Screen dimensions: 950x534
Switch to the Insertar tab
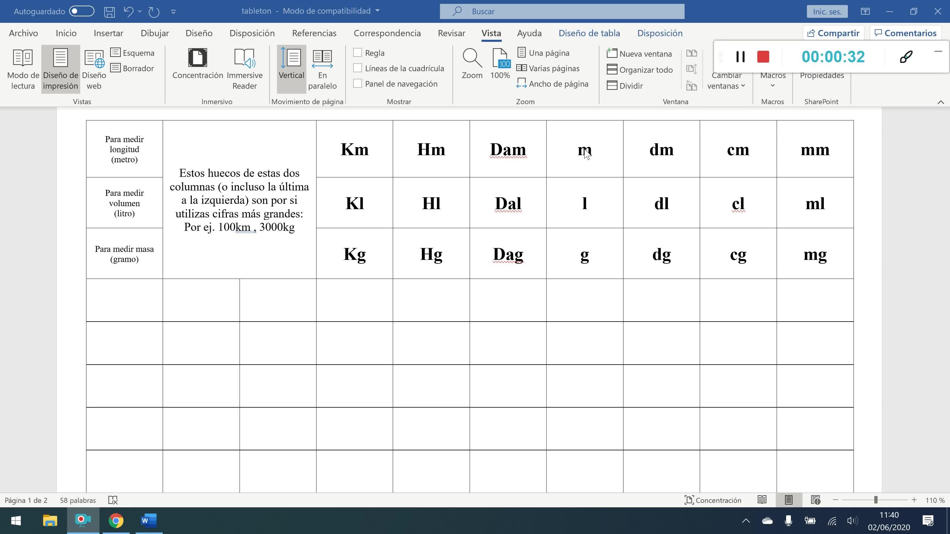[x=108, y=33]
